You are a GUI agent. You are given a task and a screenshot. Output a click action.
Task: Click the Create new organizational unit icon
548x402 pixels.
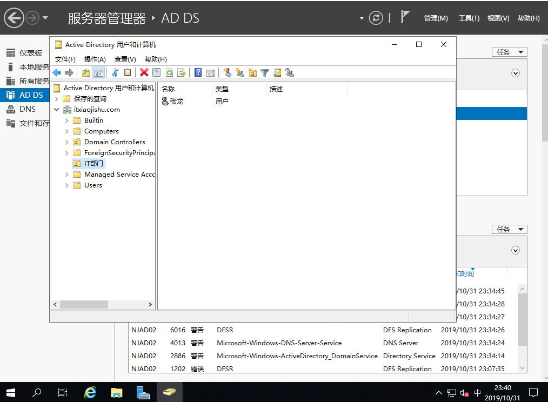tap(252, 72)
